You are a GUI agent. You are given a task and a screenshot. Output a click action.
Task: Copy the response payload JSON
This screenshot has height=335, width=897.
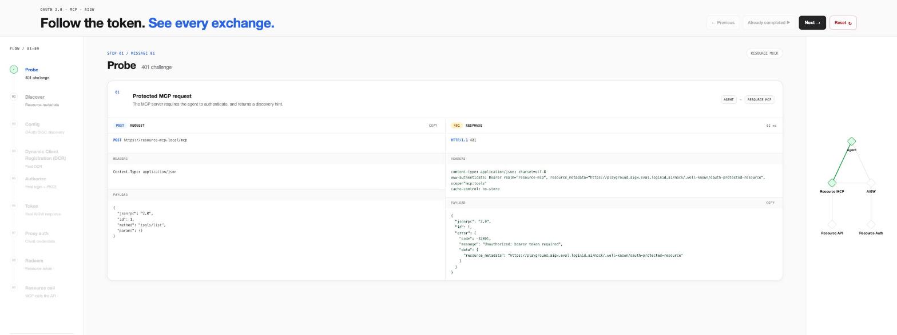(770, 203)
